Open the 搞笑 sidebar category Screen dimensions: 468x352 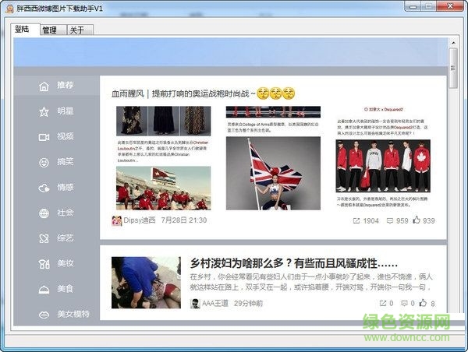(x=66, y=162)
